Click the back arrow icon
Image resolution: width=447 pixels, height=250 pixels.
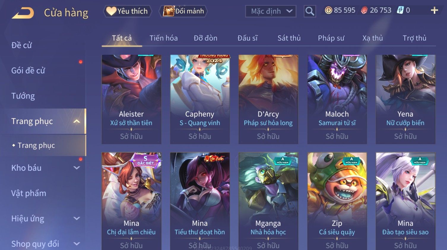tap(23, 13)
